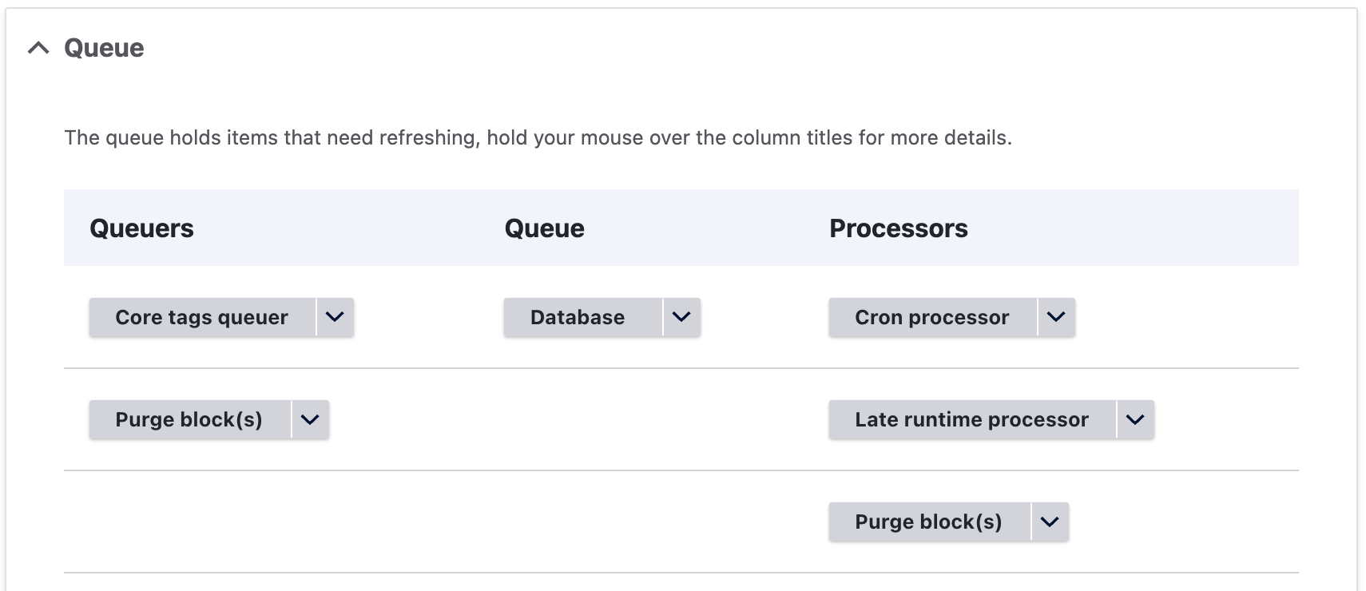Image resolution: width=1366 pixels, height=591 pixels.
Task: Open arrow beside Purge block(s) under Queuers
Action: click(x=310, y=419)
